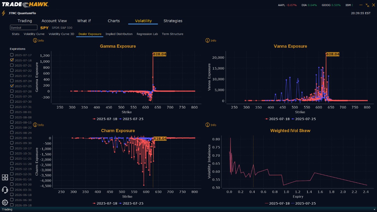
Task: Open the lightning bolt quick-action icon
Action: pos(3,13)
